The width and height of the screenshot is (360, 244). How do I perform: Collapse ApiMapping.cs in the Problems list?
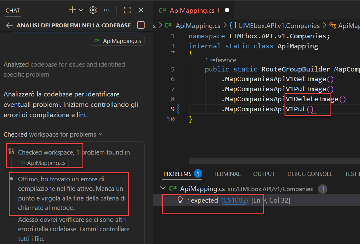coord(163,189)
